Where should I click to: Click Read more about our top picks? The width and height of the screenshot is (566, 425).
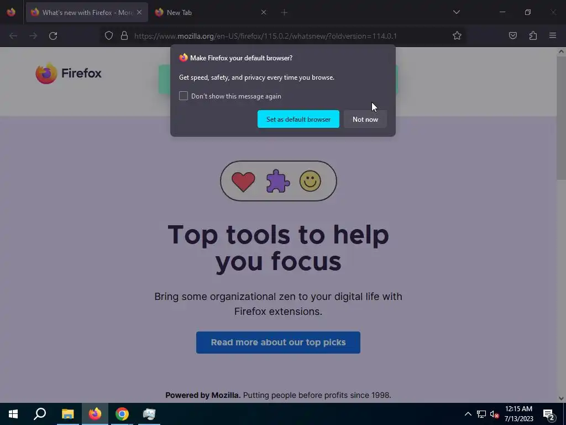[278, 343]
